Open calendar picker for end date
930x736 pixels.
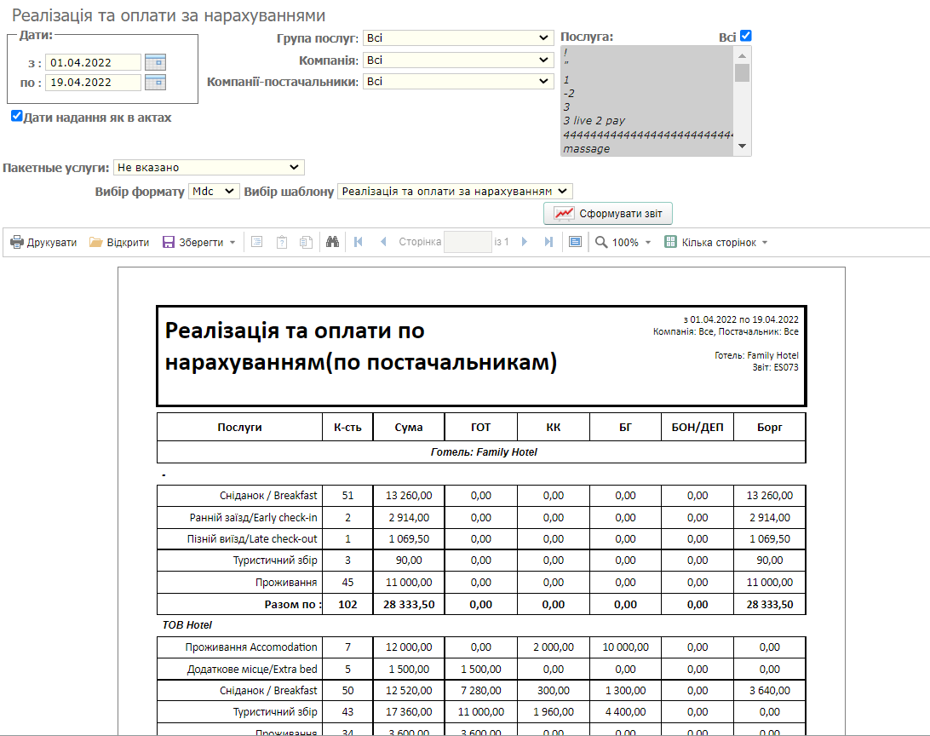[x=155, y=83]
